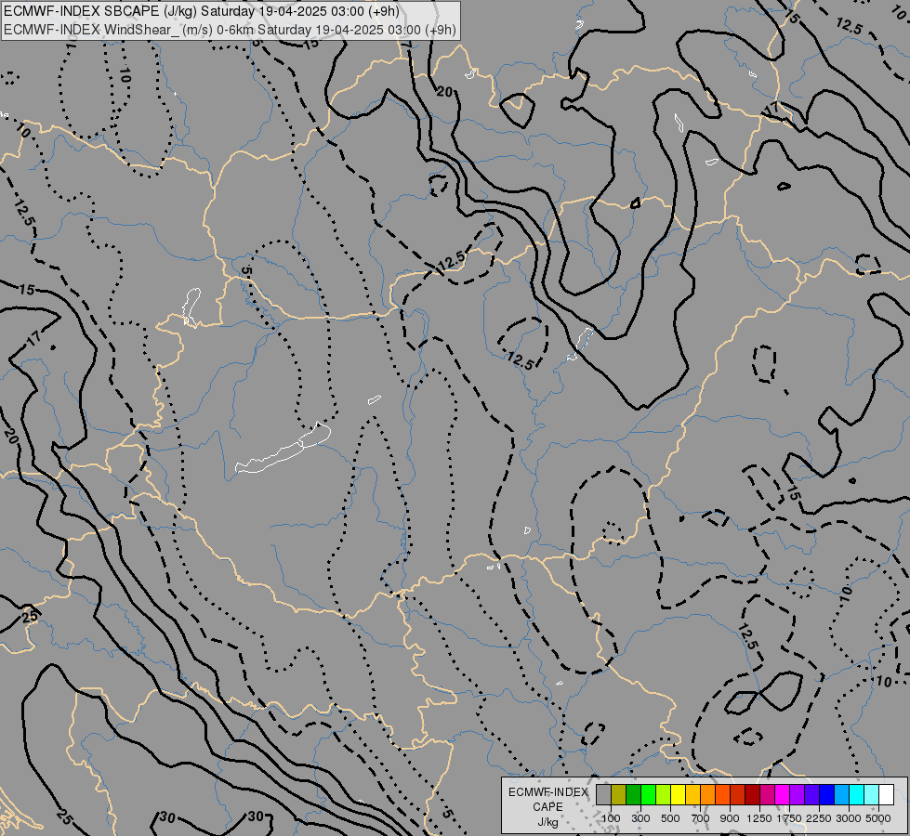
Task: Click the large white Lake Balaton outline
Action: point(283,449)
